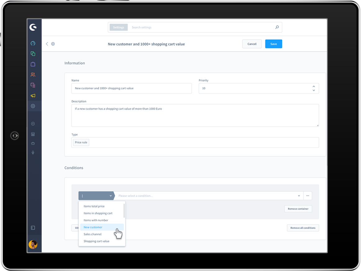The width and height of the screenshot is (361, 271).
Task: Open the Marketing megaphone icon
Action: (33, 96)
